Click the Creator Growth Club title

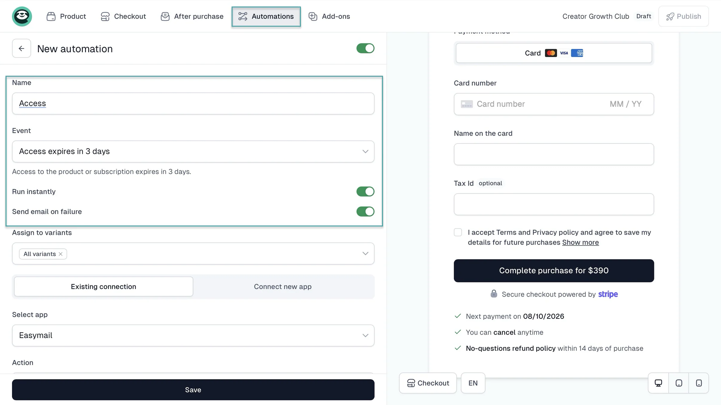pyautogui.click(x=595, y=16)
